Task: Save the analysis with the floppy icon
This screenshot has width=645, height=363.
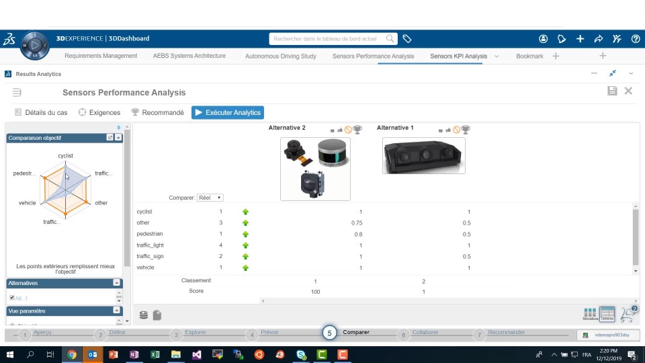Action: [x=612, y=91]
